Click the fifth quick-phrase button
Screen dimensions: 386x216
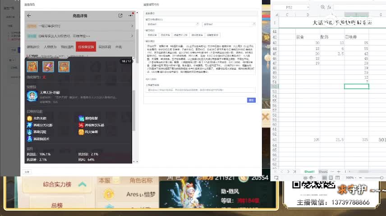pyautogui.click(x=212, y=35)
